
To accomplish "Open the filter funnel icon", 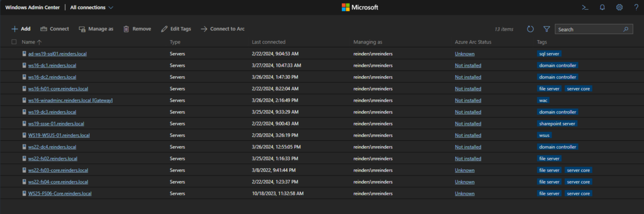I will tap(547, 29).
